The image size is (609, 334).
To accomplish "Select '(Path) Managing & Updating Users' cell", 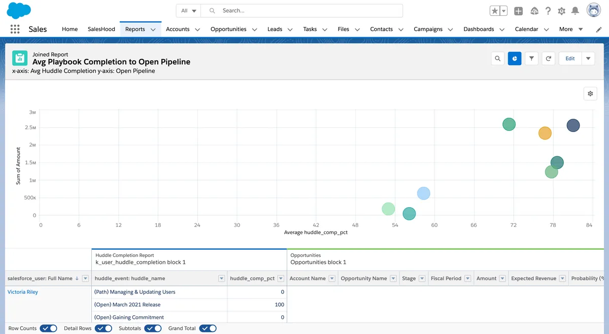I will (x=159, y=292).
